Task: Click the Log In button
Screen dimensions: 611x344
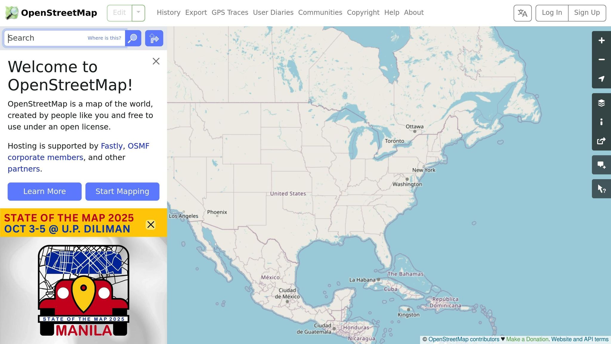Action: point(552,13)
